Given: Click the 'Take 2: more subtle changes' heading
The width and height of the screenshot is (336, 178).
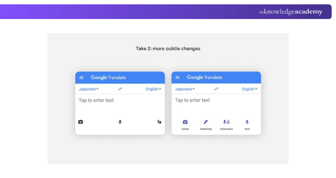Looking at the screenshot, I should pos(168,49).
